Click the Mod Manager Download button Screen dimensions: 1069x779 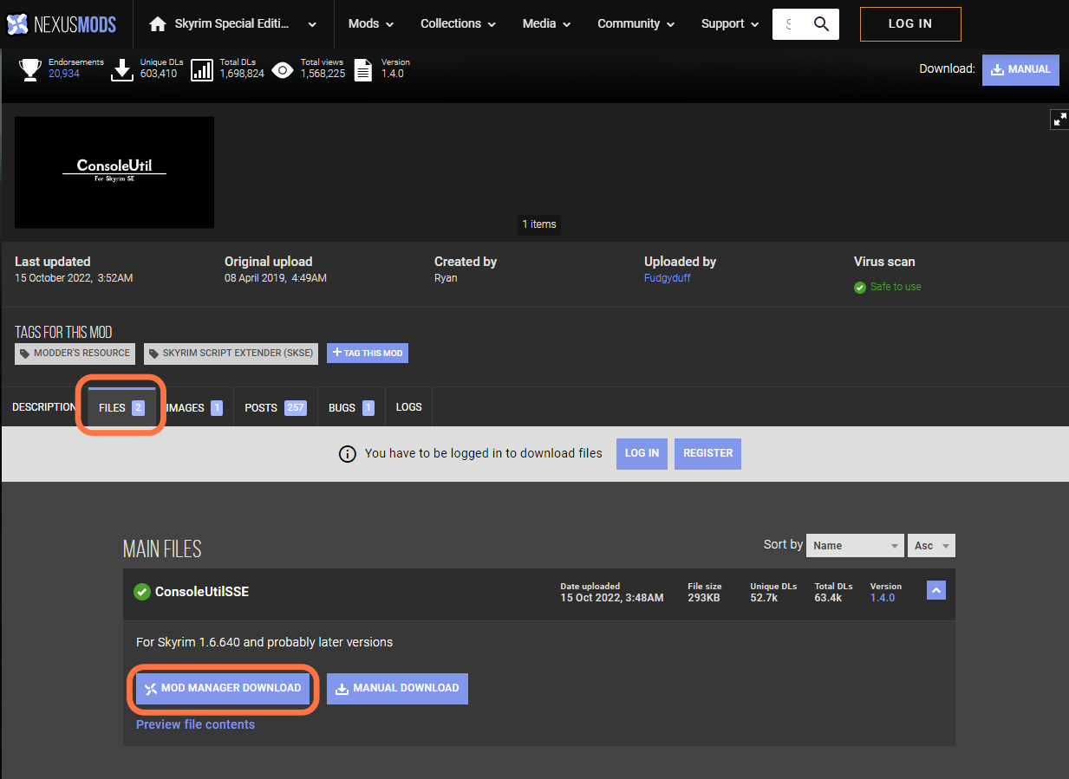223,689
